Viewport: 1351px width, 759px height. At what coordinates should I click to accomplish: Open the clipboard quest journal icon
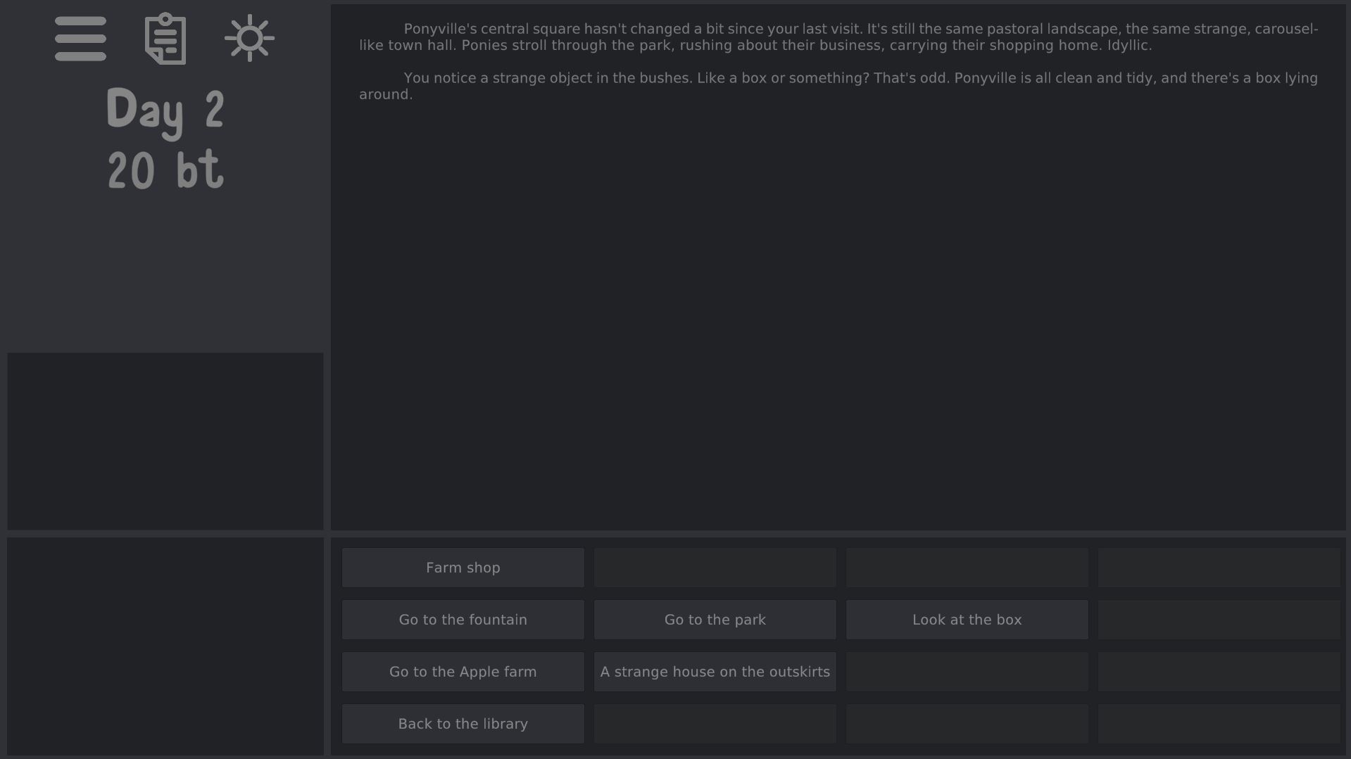165,39
